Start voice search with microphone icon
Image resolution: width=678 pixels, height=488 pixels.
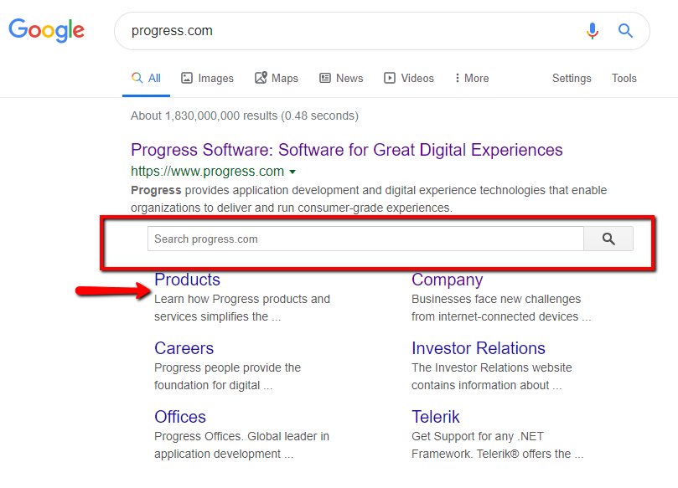click(x=593, y=31)
